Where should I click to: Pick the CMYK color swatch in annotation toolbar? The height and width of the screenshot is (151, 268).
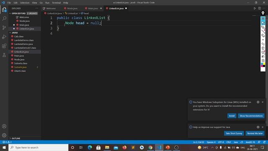click(x=263, y=65)
